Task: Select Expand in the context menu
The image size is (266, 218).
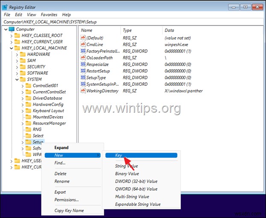Action: pyautogui.click(x=62, y=148)
